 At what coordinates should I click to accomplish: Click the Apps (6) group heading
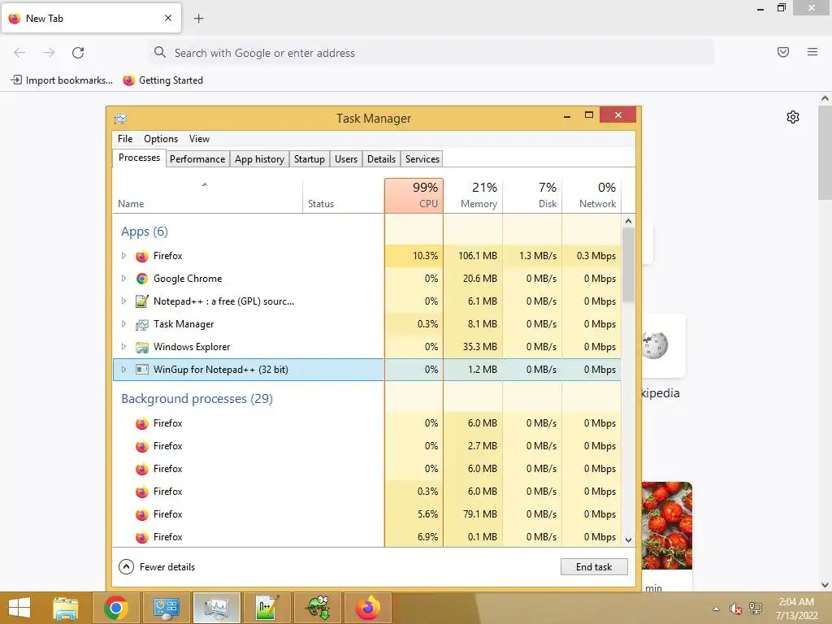[145, 232]
